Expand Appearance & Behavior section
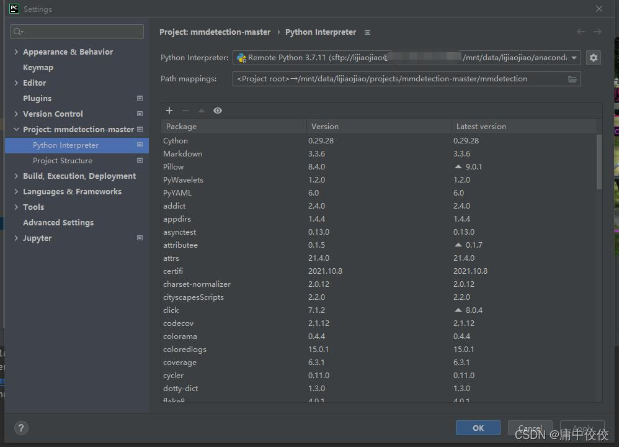619x447 pixels. [x=16, y=52]
